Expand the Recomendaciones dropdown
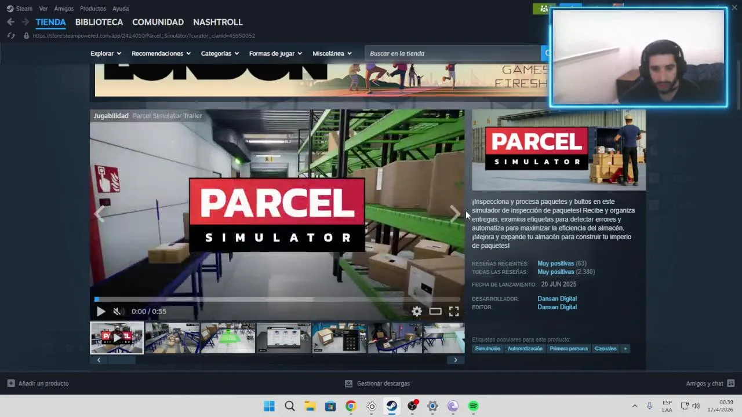This screenshot has width=742, height=417. 161,53
